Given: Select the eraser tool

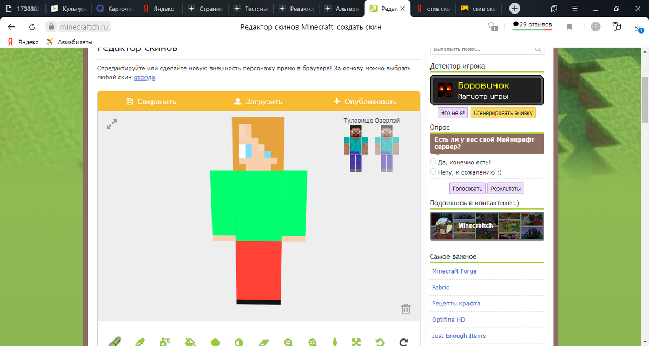Looking at the screenshot, I should point(263,342).
